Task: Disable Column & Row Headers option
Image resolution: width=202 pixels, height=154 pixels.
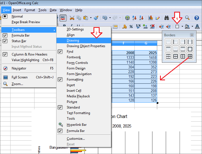Action: (29, 54)
